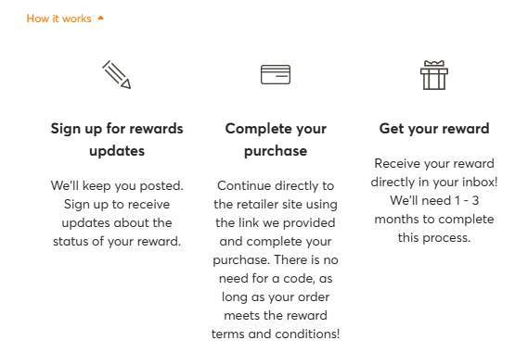Viewport: 528px width, 353px height.
Task: Click the 'the retailer site using' line
Action: (x=276, y=204)
